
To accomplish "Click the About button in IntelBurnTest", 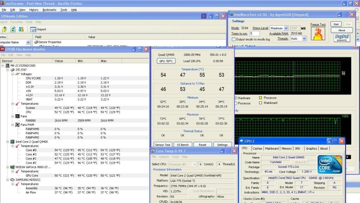I will [342, 30].
